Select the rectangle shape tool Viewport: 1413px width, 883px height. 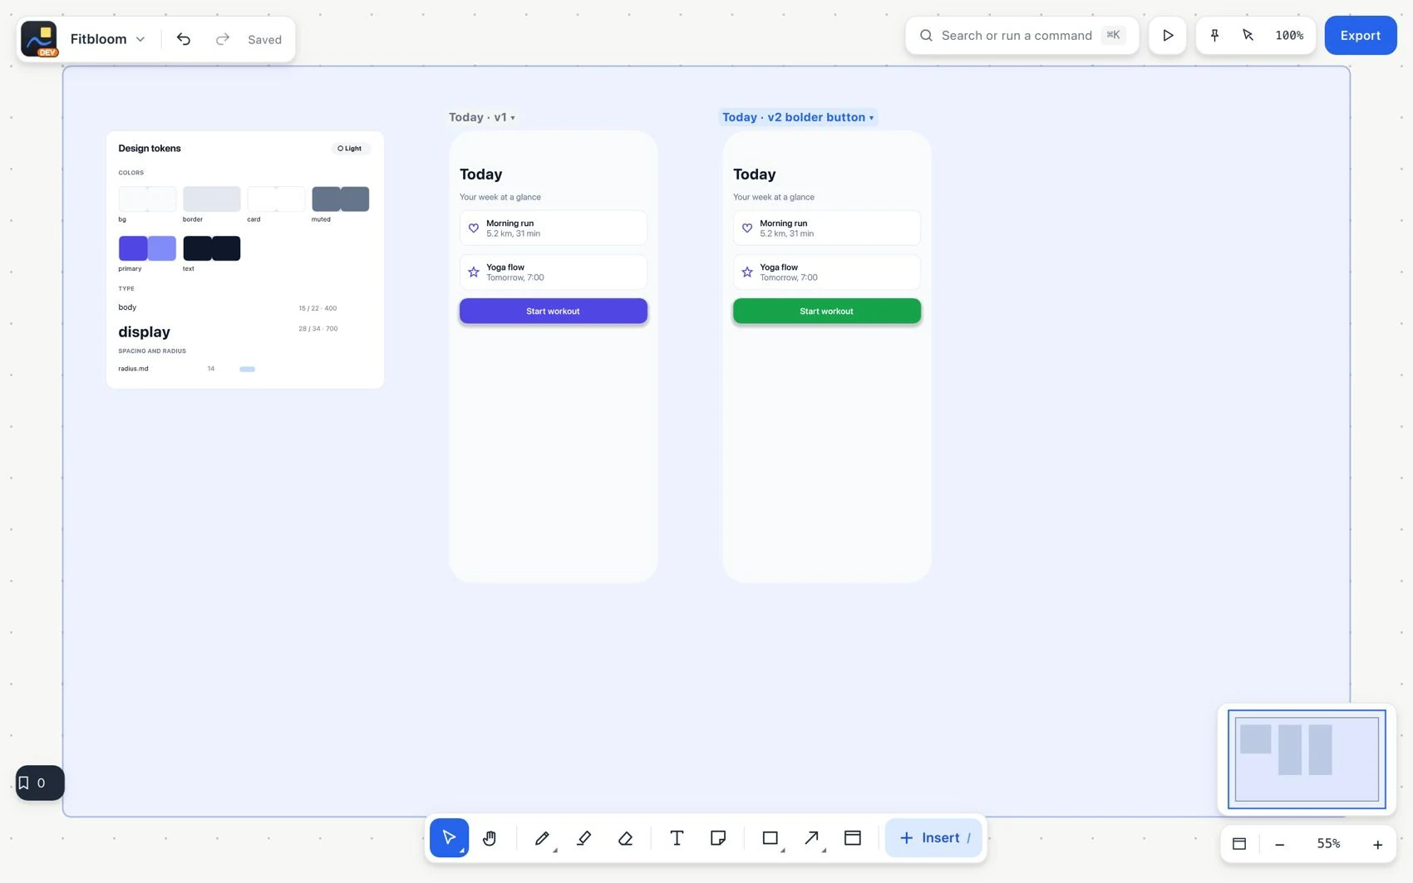(771, 837)
